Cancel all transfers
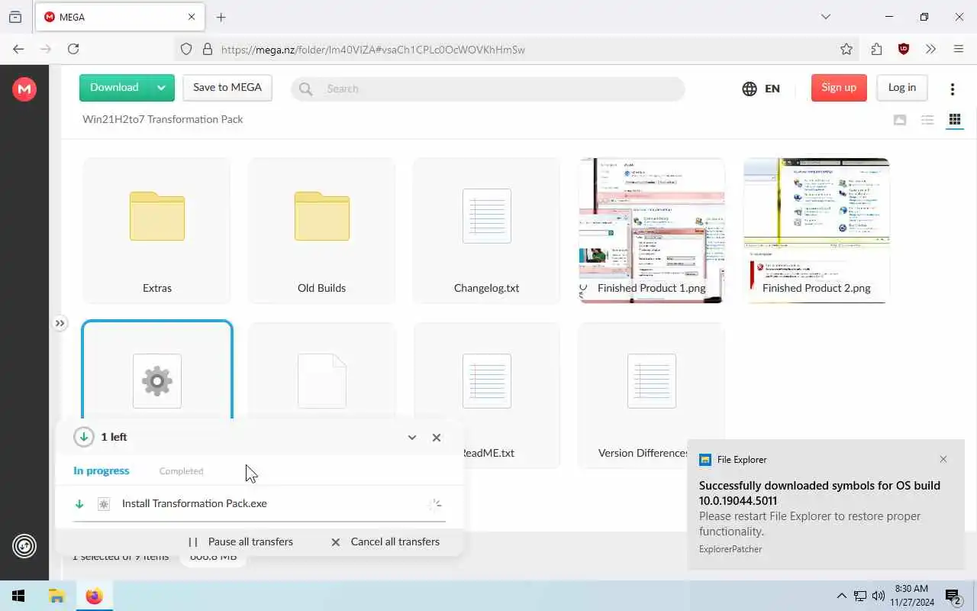 click(x=385, y=541)
